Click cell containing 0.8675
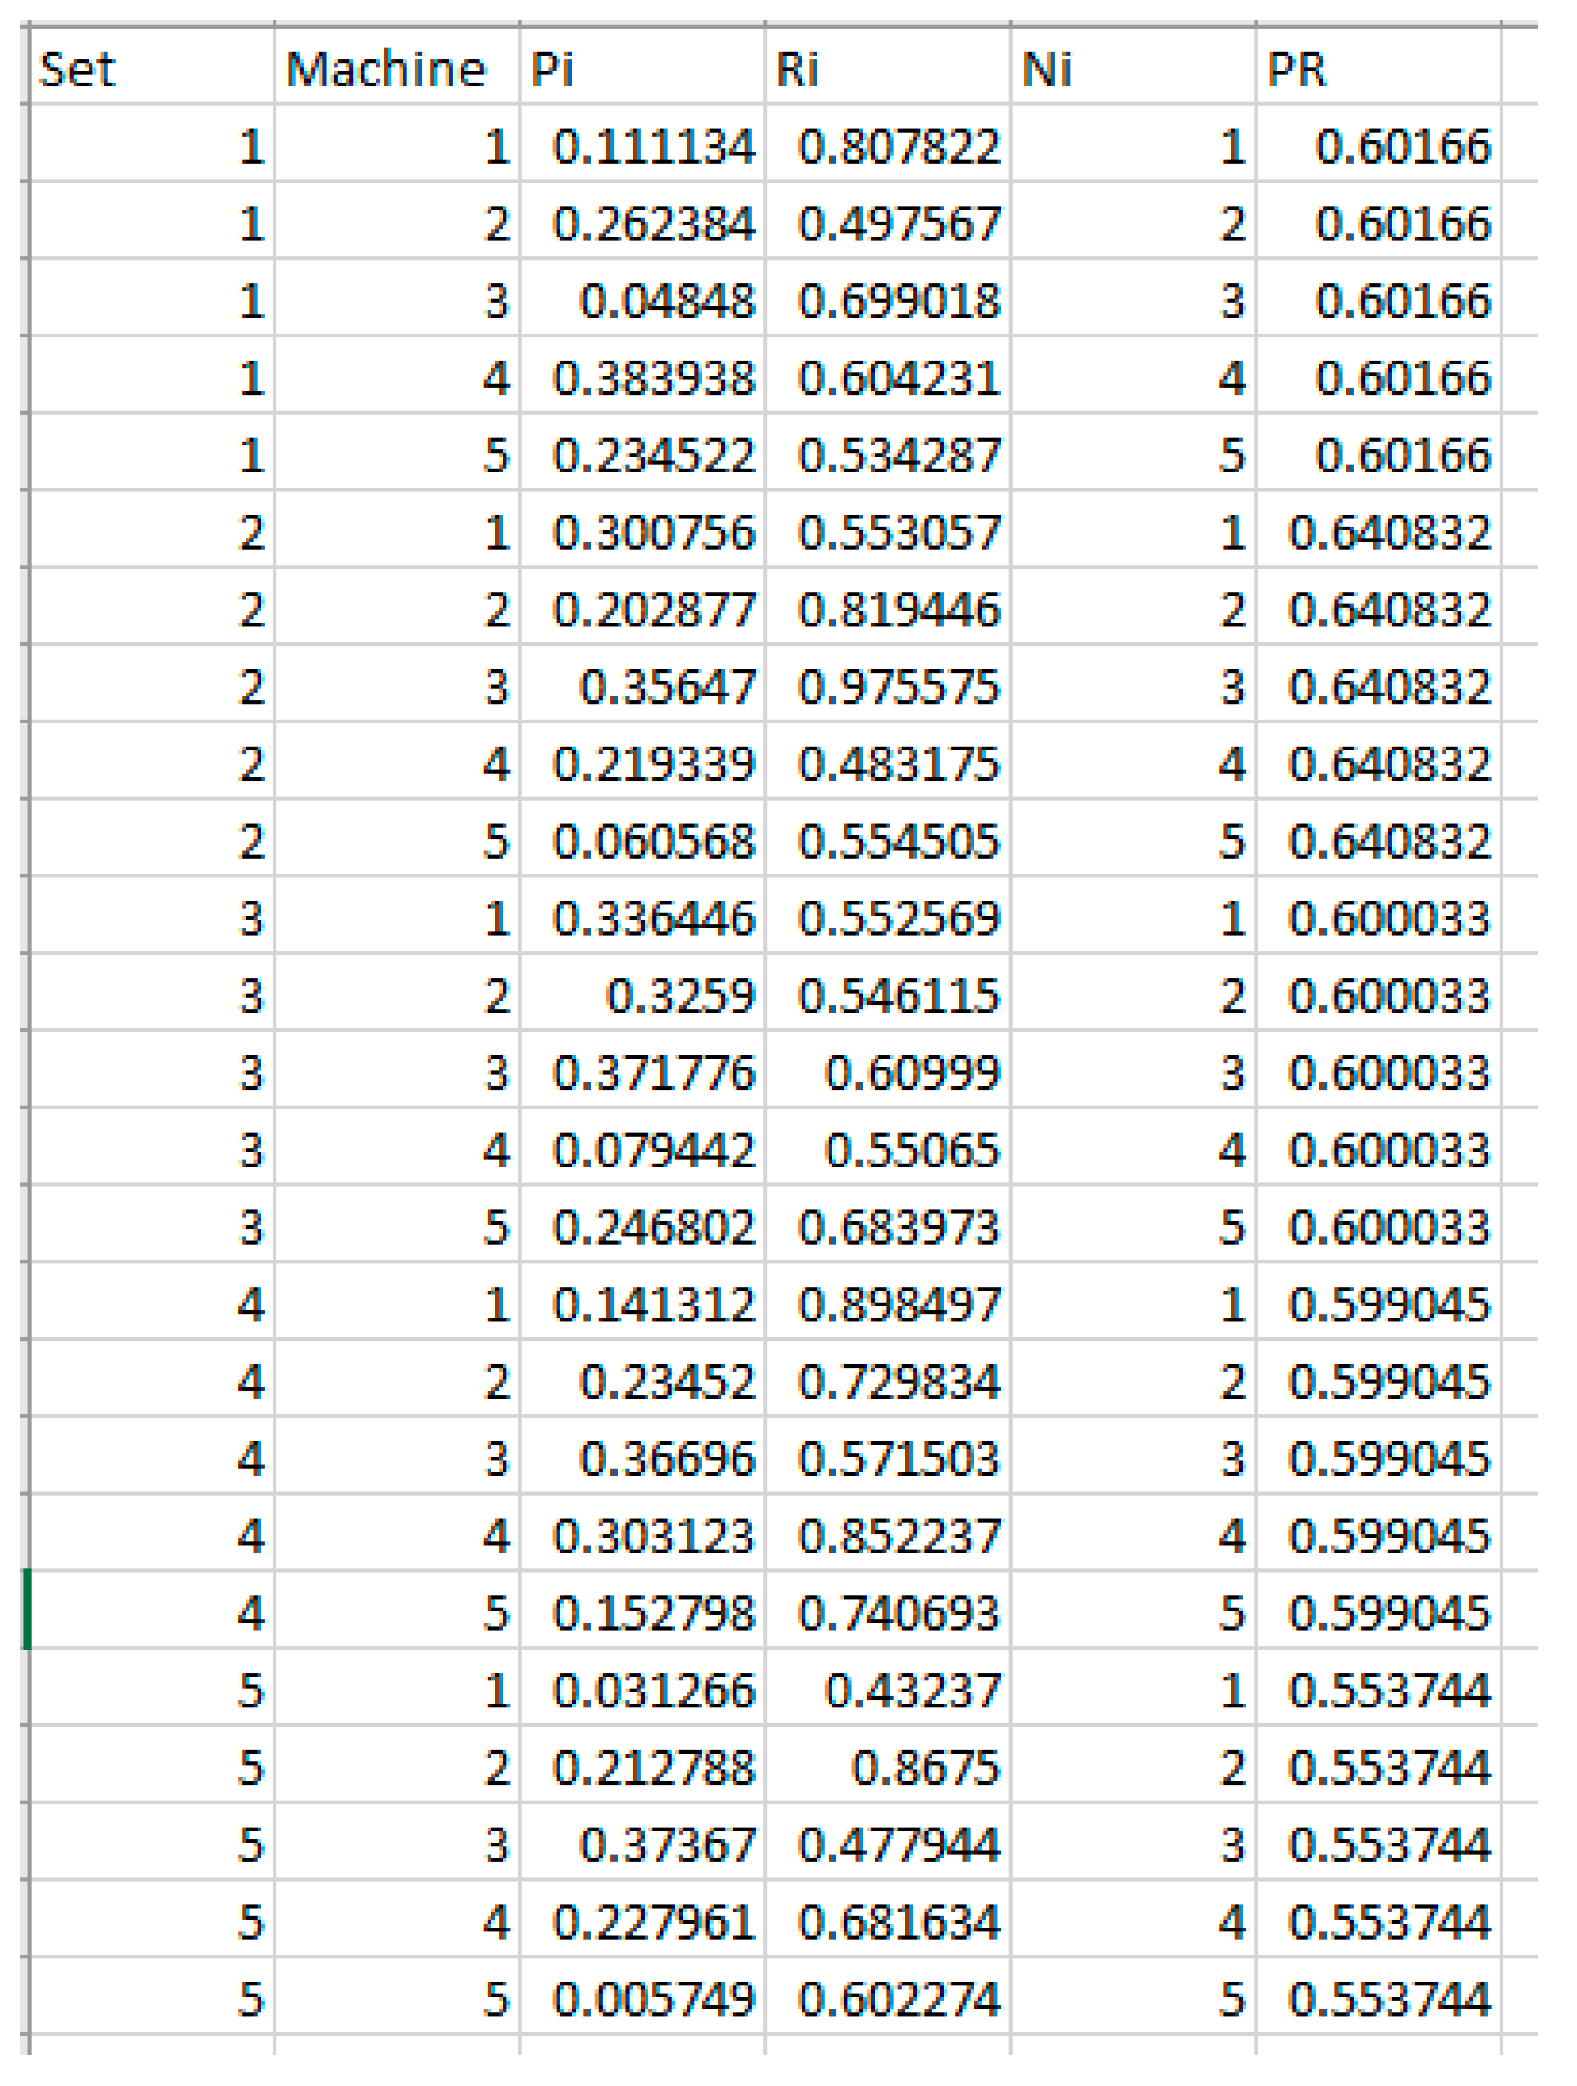The image size is (1577, 2086). click(924, 1768)
